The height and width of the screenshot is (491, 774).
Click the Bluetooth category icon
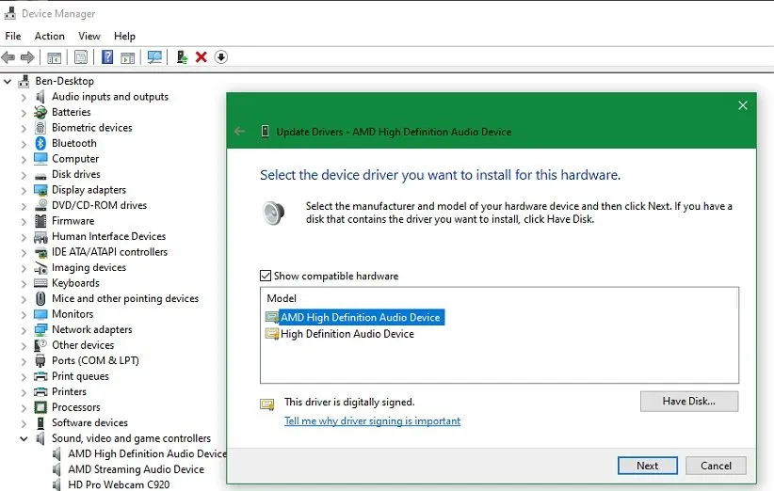click(x=40, y=143)
